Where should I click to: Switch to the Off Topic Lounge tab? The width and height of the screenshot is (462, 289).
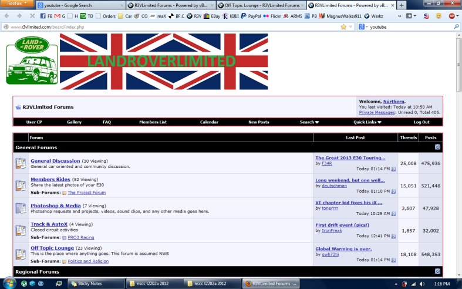[x=261, y=5]
